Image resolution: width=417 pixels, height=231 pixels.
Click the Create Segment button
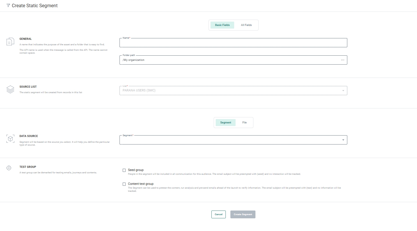243,214
